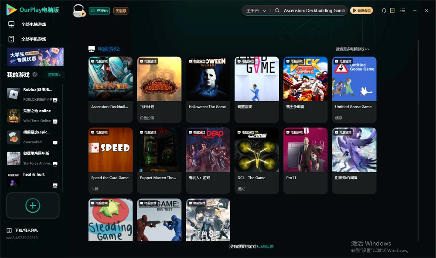The image size is (436, 258).
Task: Open overcooked chef icon in sidebar
Action: click(14, 137)
